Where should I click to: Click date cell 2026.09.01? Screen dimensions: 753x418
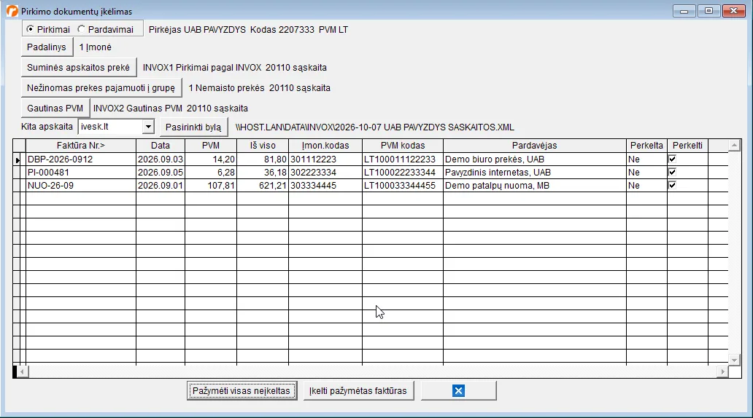pyautogui.click(x=161, y=186)
